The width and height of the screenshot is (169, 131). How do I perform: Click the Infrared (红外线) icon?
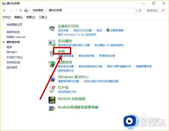52,89
